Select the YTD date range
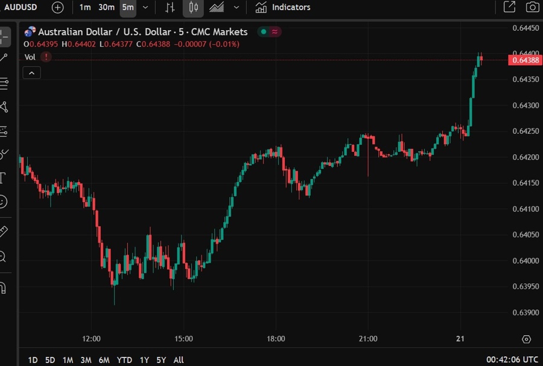The height and width of the screenshot is (366, 543). click(x=124, y=360)
